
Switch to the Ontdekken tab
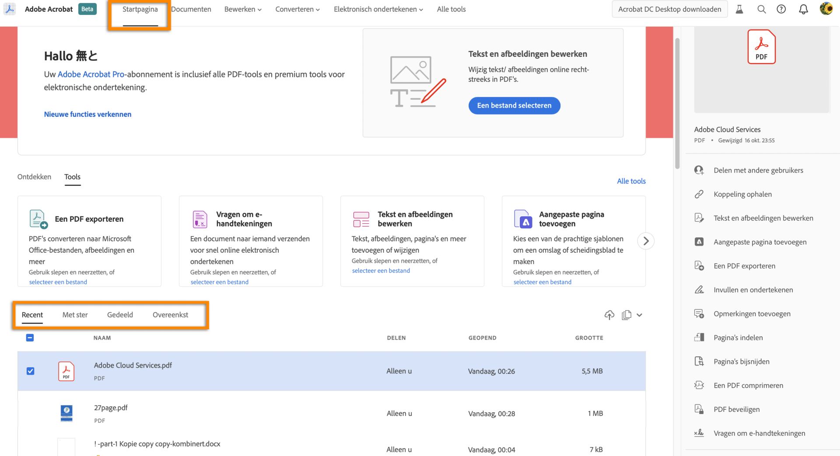coord(34,177)
